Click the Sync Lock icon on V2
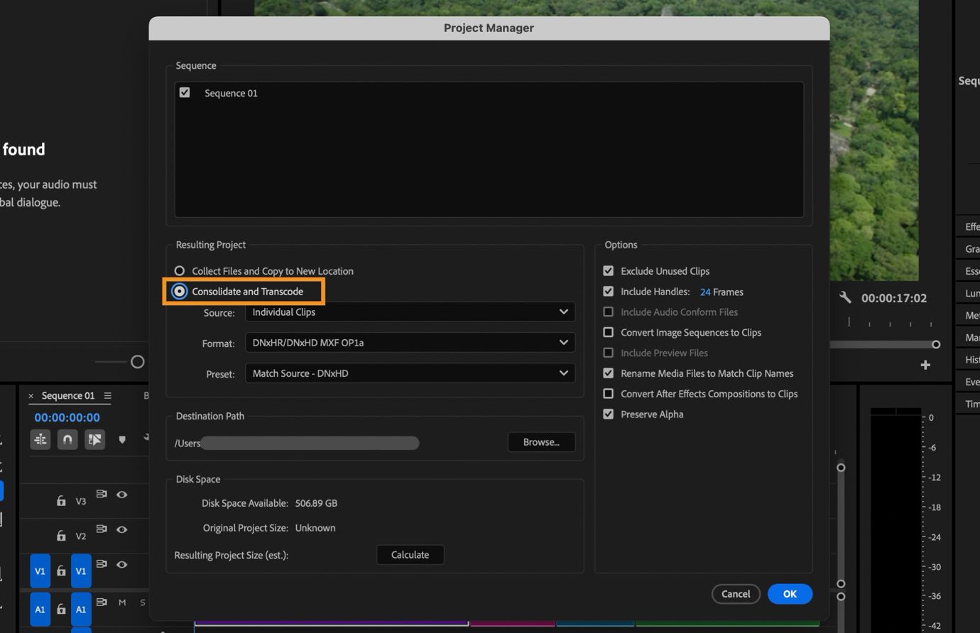 102,529
